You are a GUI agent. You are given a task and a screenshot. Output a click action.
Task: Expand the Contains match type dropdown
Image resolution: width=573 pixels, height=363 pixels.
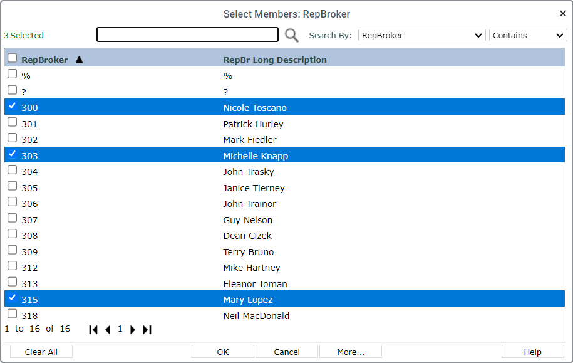point(528,36)
